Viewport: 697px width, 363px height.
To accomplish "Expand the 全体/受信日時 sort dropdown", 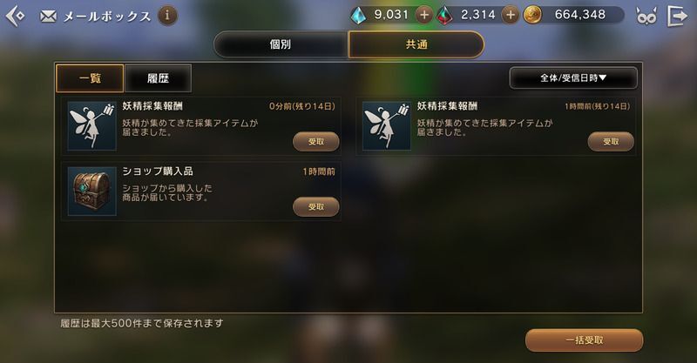I will point(573,77).
